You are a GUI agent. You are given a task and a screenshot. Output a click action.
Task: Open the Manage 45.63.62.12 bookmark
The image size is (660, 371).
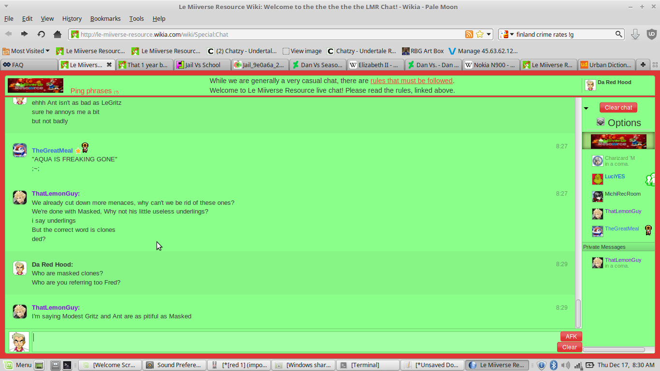pyautogui.click(x=483, y=51)
